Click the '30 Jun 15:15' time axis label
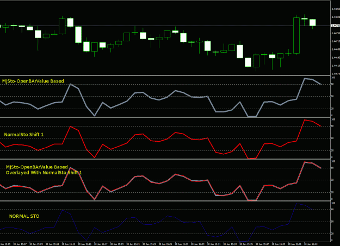Image resolution: width=340 pixels, height=246 pixels. [x=85, y=244]
